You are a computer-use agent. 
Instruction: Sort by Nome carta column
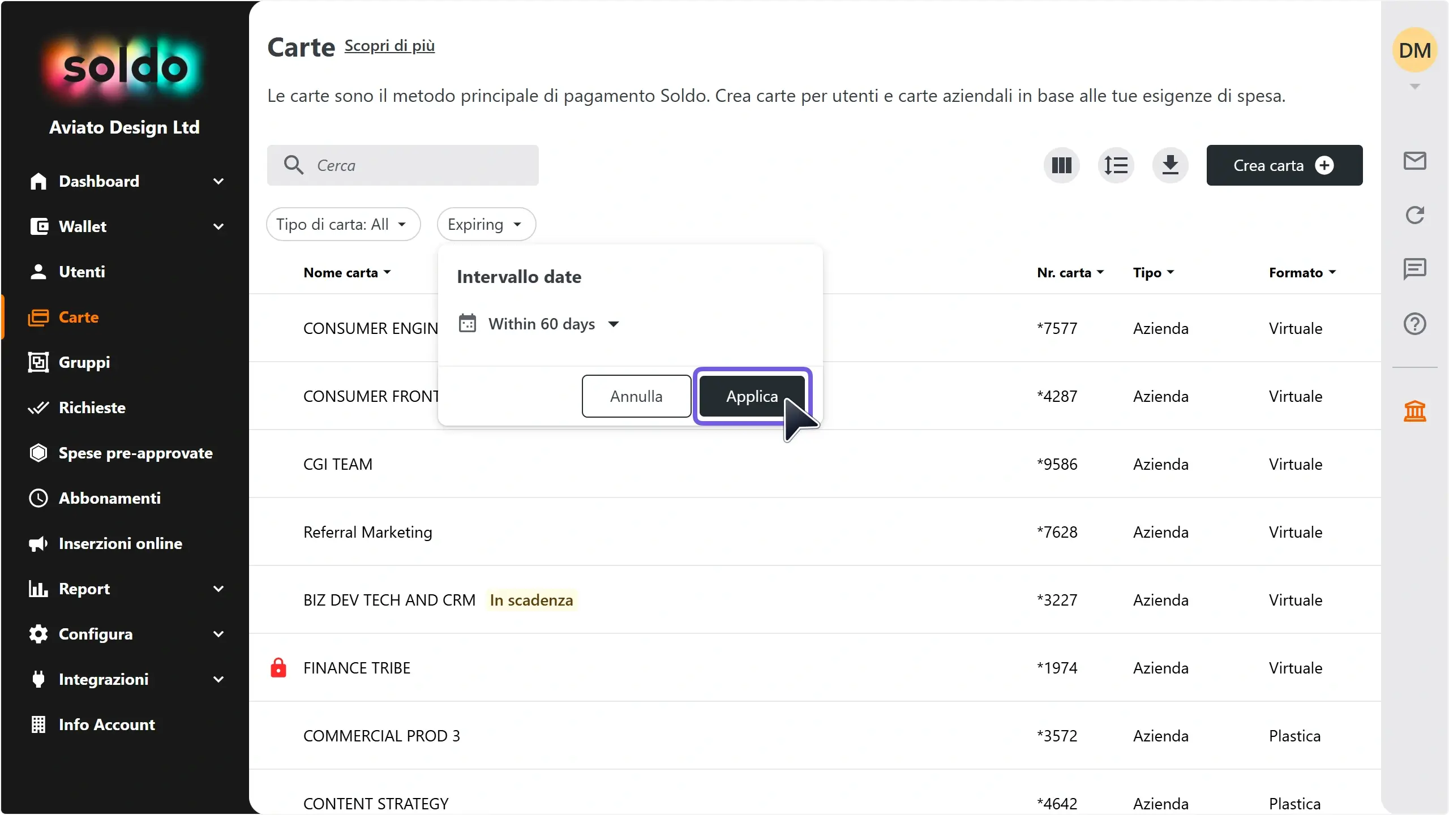(347, 273)
